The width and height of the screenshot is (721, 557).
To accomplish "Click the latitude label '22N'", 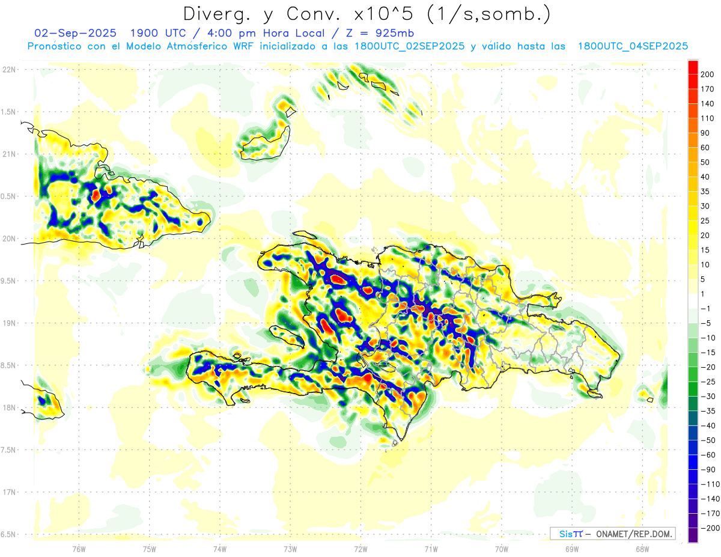I will click(x=8, y=70).
